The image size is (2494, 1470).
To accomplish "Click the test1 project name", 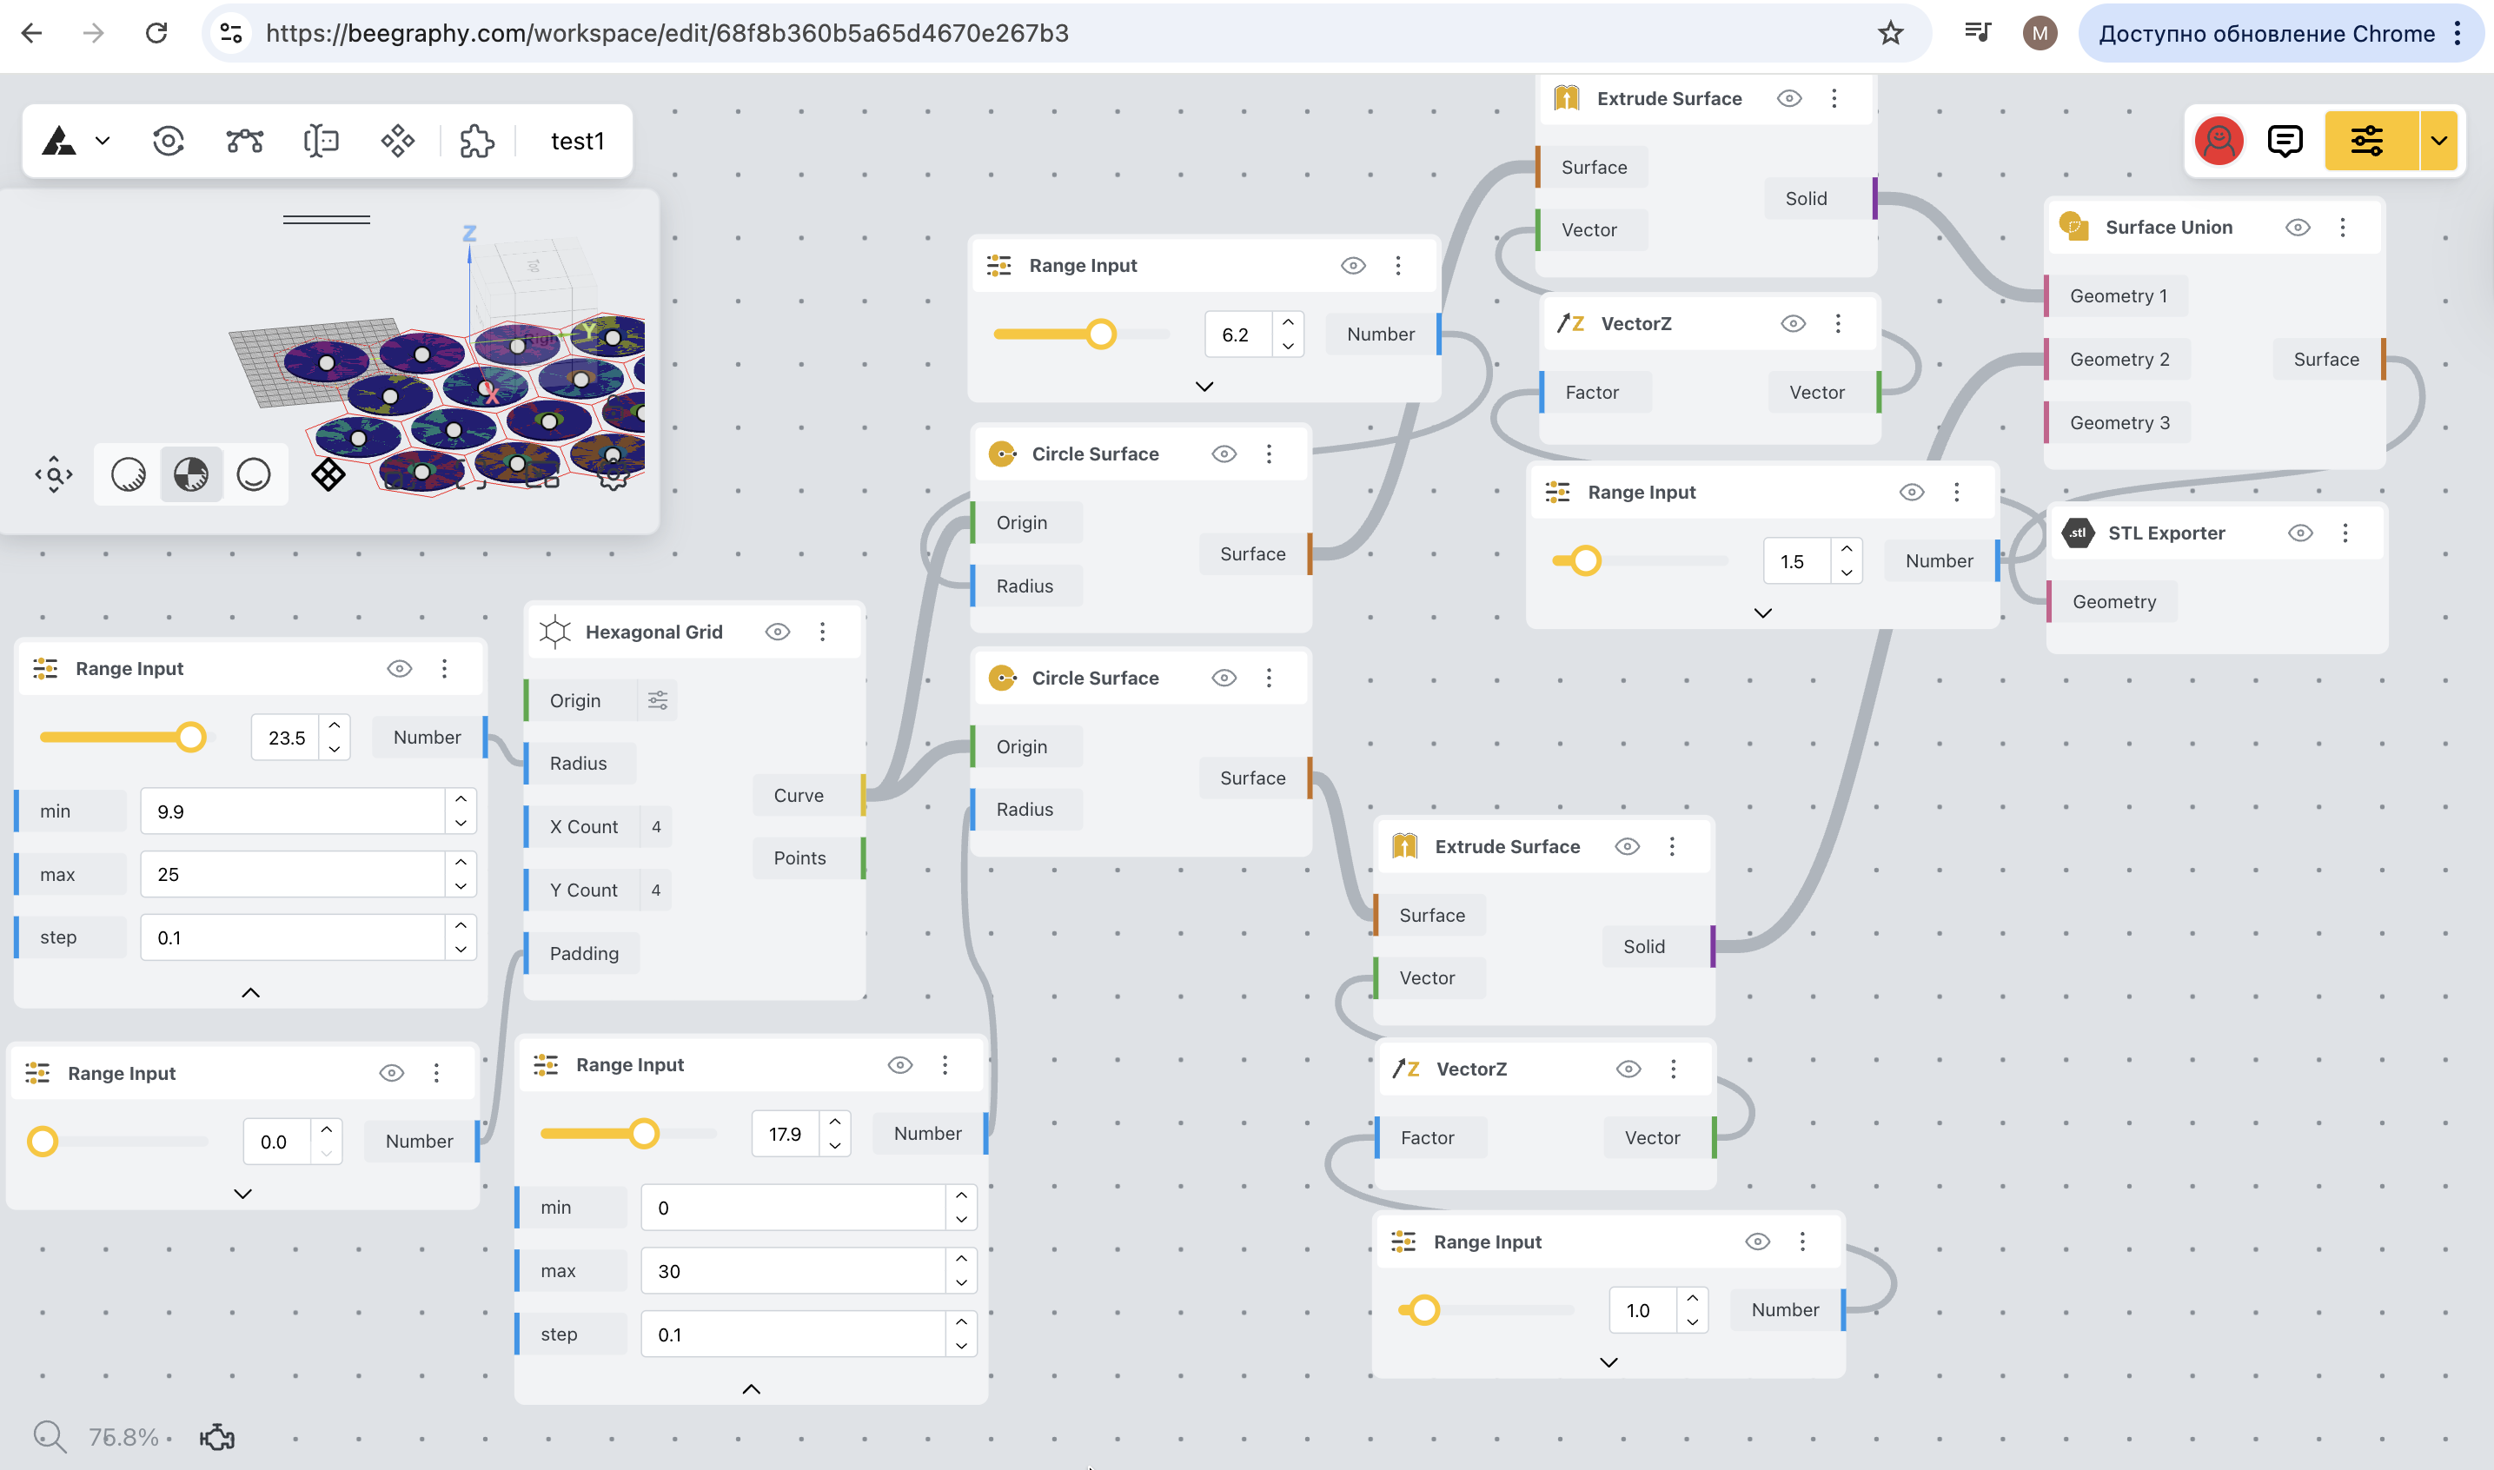I will [x=577, y=142].
